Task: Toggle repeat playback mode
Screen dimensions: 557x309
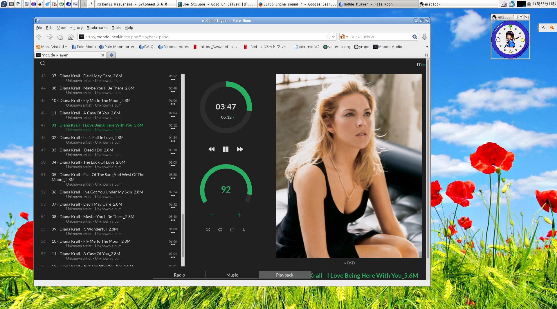Action: pyautogui.click(x=220, y=230)
